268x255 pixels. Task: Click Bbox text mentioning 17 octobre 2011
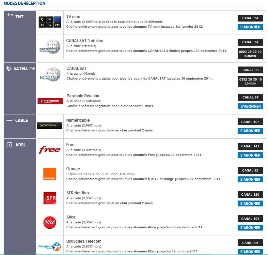point(132,251)
